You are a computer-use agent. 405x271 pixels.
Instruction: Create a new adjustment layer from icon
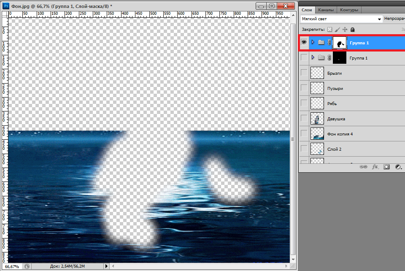tap(398, 167)
